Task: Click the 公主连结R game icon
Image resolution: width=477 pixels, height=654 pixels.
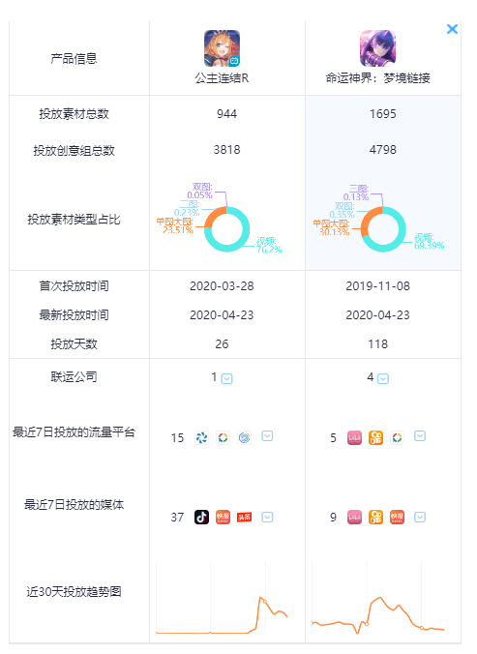Action: point(222,48)
